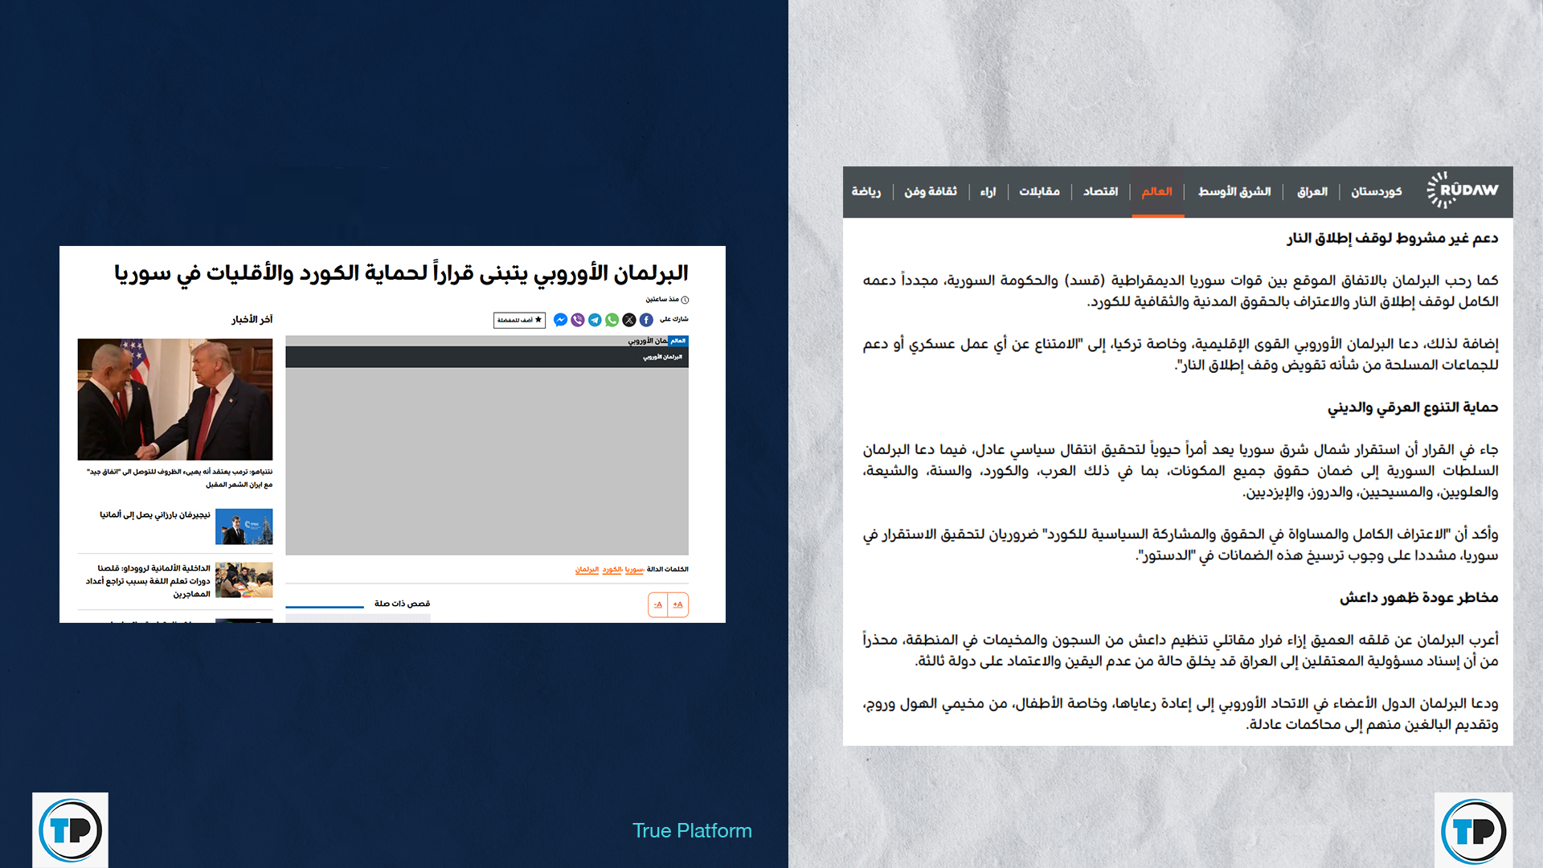This screenshot has height=868, width=1543.
Task: Decrease font size with -A button
Action: tap(658, 604)
